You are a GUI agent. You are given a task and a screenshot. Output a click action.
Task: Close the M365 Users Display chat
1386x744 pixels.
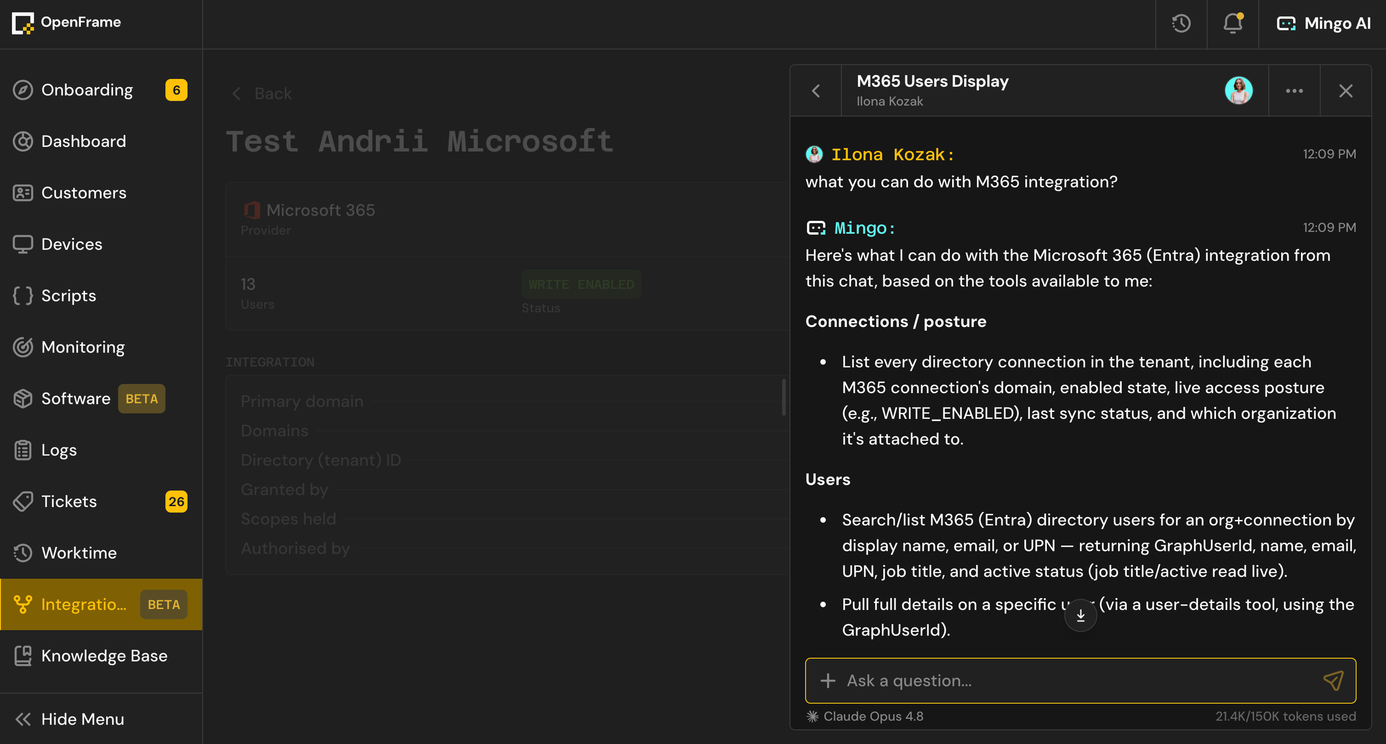pos(1346,91)
